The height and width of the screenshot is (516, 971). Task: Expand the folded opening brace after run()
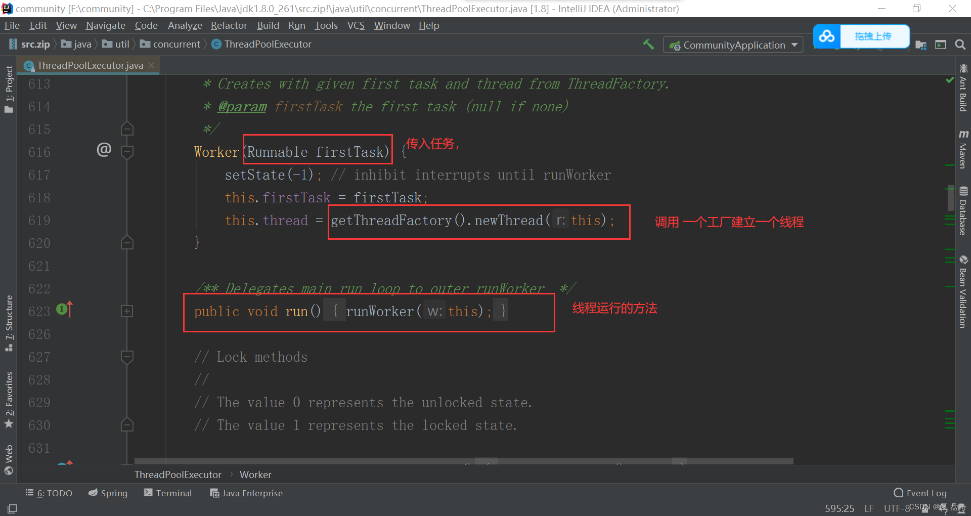pyautogui.click(x=335, y=311)
